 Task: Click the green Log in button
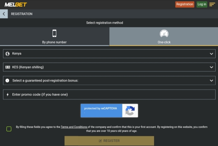[202, 4]
